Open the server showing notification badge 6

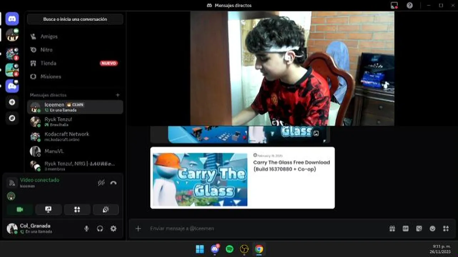(12, 70)
